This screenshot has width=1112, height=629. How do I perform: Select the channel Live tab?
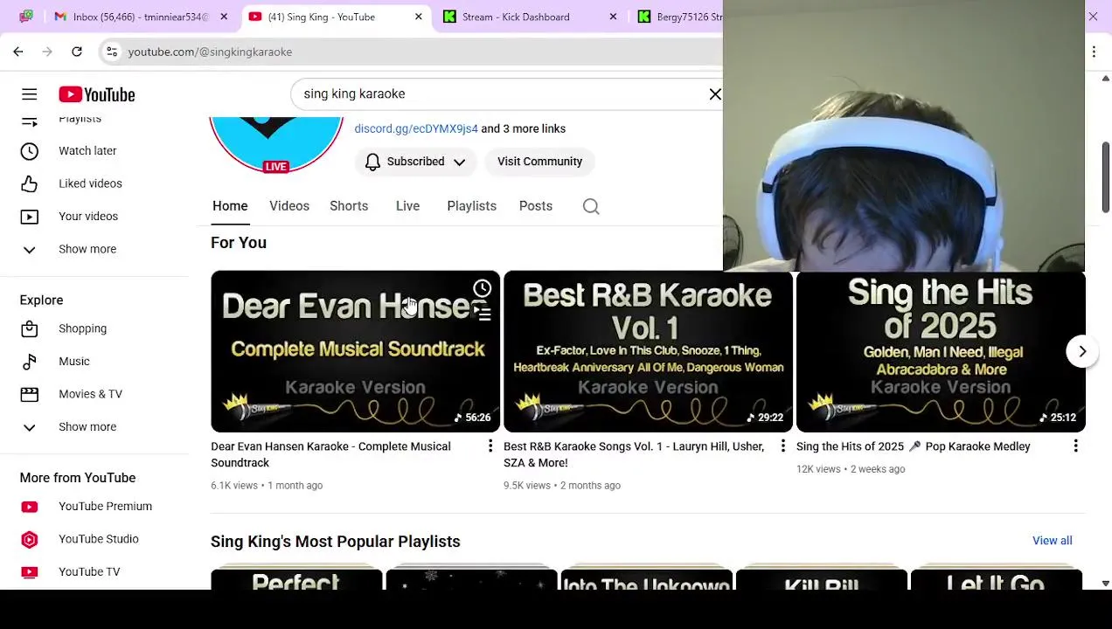[407, 206]
